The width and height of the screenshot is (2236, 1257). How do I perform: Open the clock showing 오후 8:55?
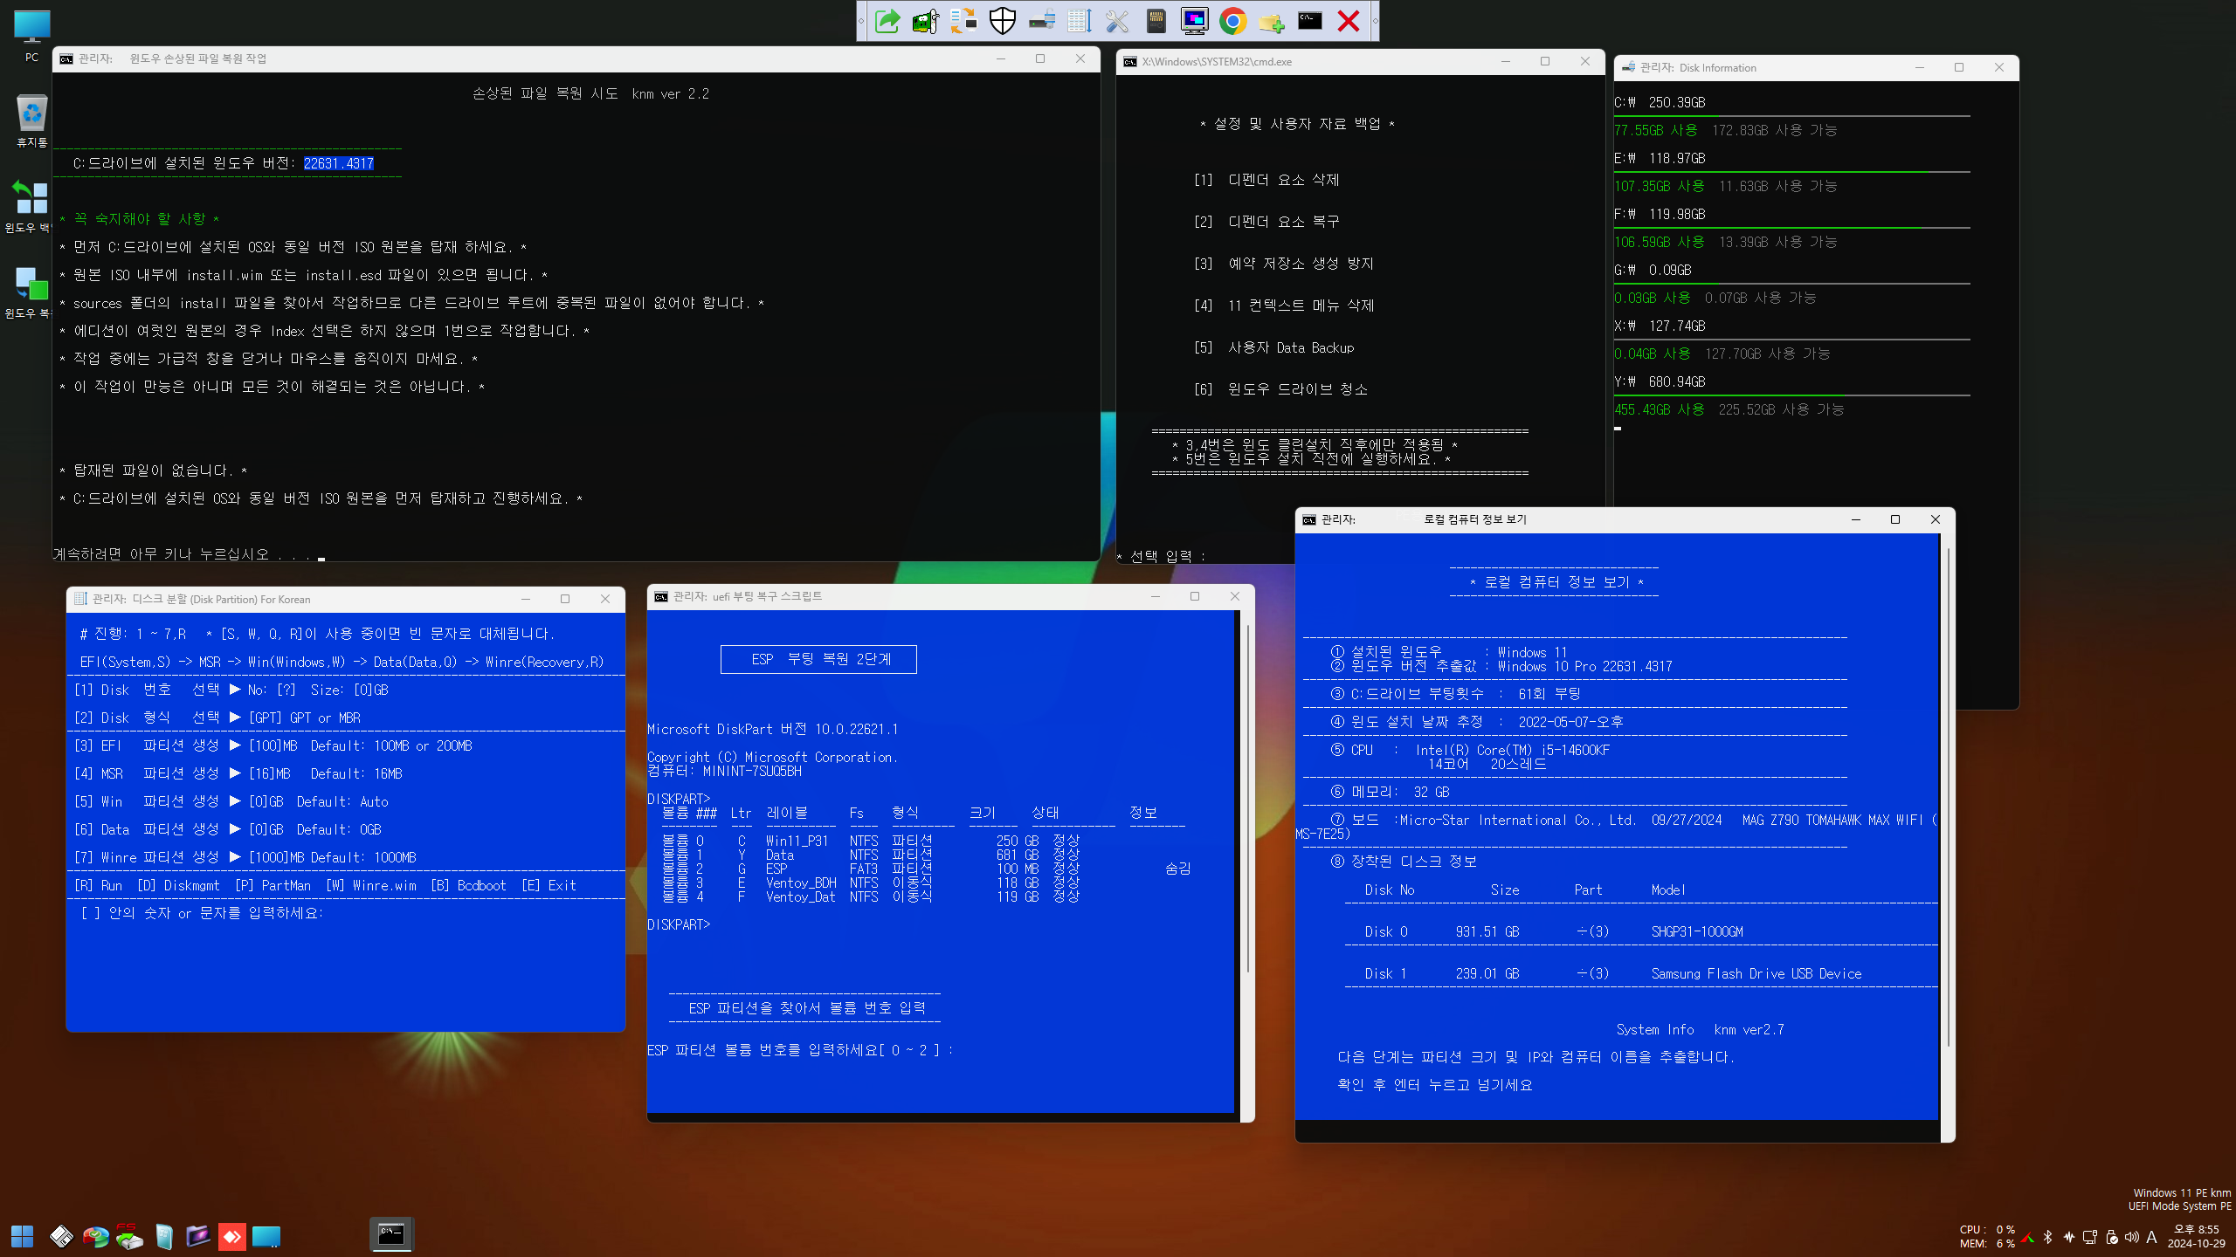[2196, 1236]
